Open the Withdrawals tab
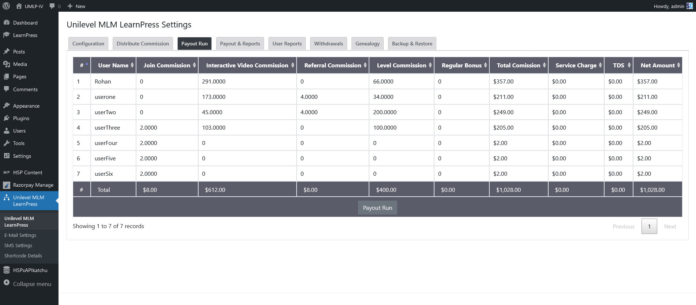Viewport: 696px width, 305px height. pyautogui.click(x=328, y=43)
